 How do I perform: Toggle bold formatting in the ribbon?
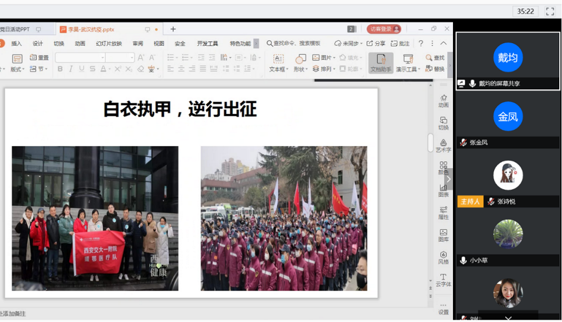(60, 69)
